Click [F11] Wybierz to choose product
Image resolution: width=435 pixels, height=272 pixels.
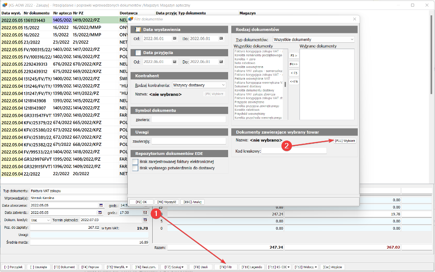[345, 141]
